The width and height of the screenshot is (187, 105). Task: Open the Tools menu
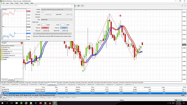tap(21, 3)
